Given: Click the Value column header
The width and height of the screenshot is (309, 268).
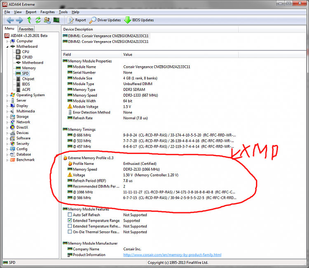Looking at the screenshot, I should click(180, 55).
